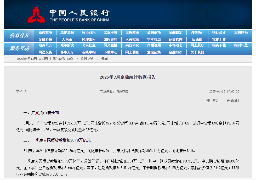Open the 关于我们 page
The image size is (256, 180).
click(x=197, y=52)
